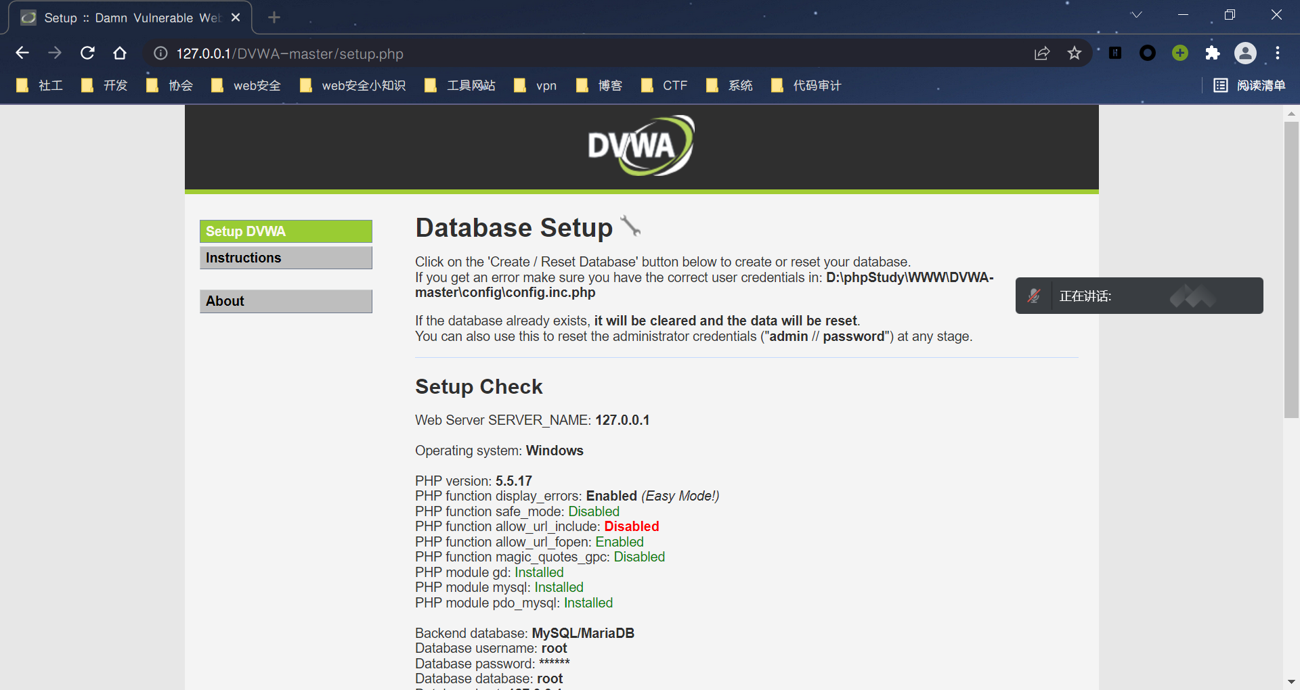Open a new tab with plus button
The image size is (1300, 690).
(x=274, y=18)
